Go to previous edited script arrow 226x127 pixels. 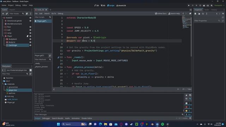(x=183, y=13)
